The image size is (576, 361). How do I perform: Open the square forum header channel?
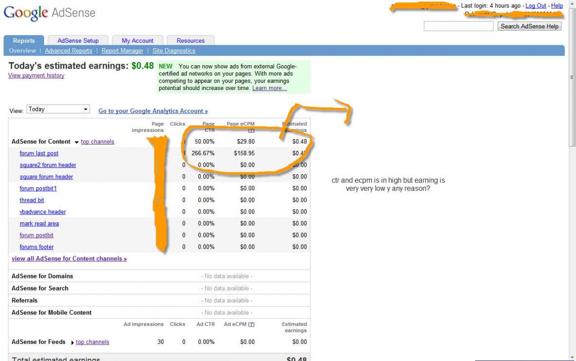click(46, 177)
